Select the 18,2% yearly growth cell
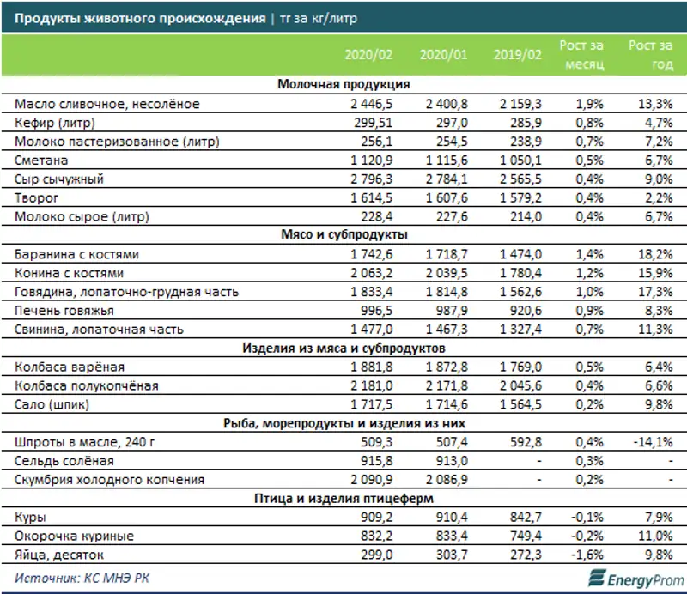This screenshot has height=594, width=687. point(656,255)
